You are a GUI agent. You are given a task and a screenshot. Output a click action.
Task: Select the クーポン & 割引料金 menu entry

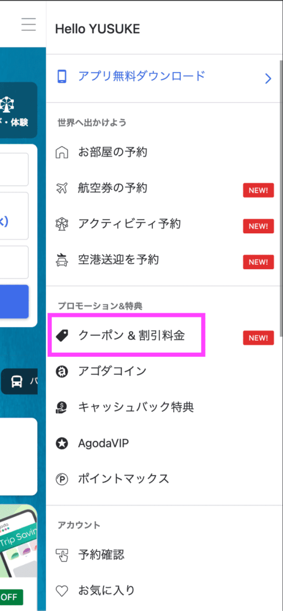[162, 336]
